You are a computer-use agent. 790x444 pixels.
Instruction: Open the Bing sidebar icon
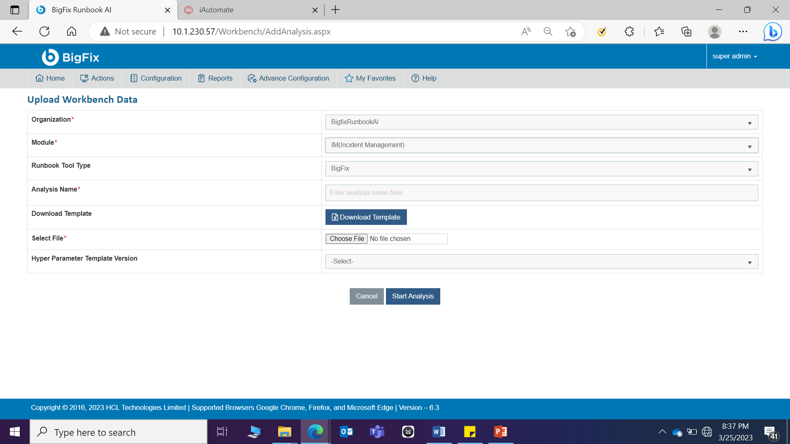coord(772,32)
